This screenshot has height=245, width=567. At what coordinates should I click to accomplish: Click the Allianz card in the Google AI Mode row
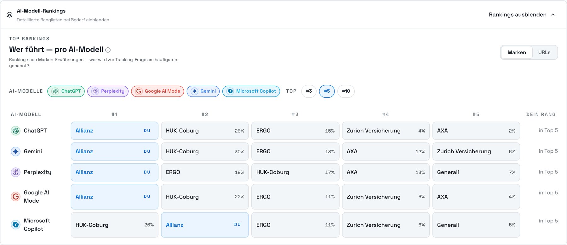pos(115,197)
